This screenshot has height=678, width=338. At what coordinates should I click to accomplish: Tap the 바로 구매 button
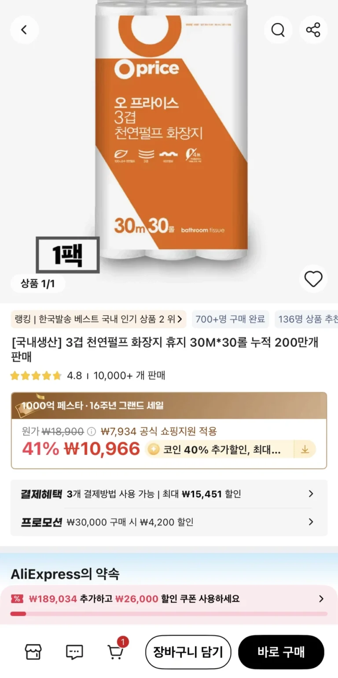click(281, 652)
